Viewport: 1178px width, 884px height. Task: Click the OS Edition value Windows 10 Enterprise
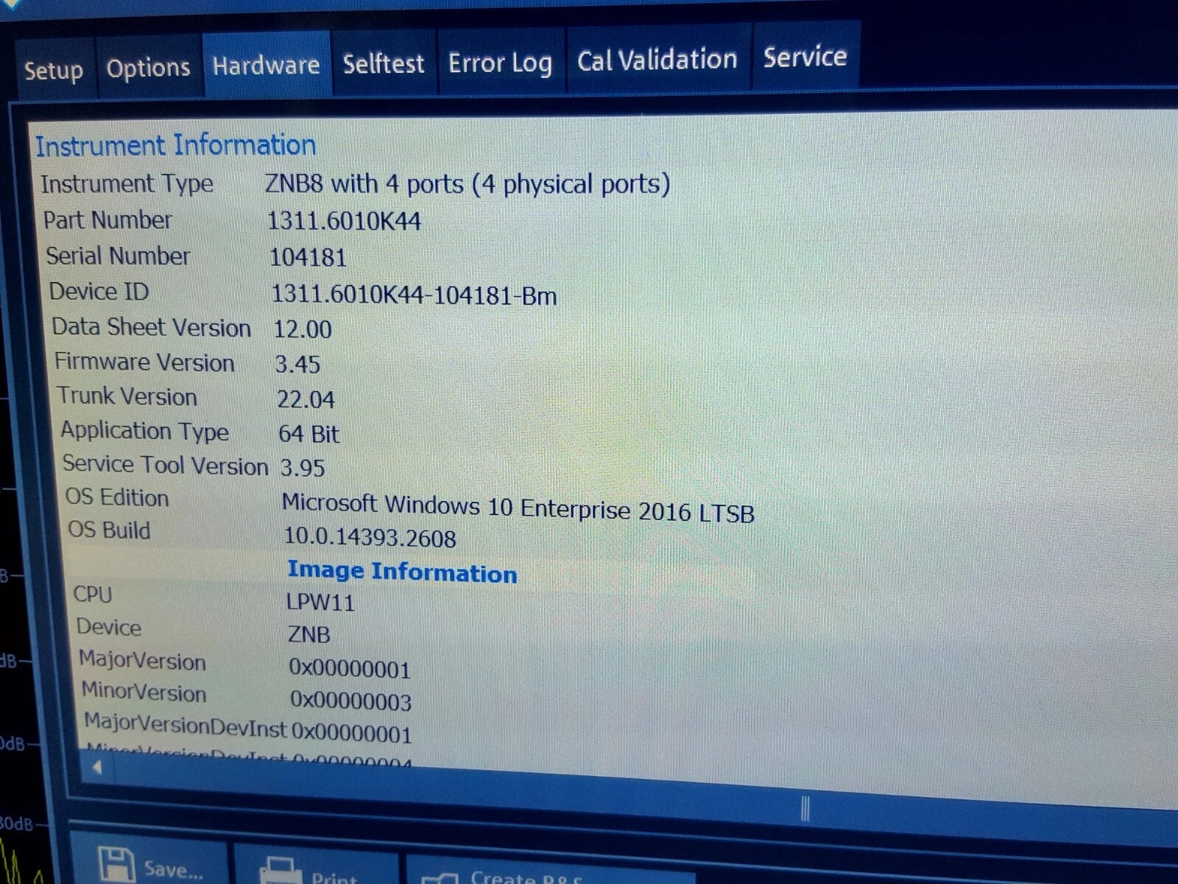518,508
